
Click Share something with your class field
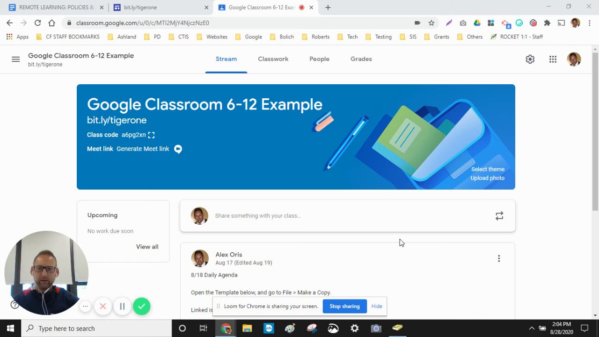point(348,216)
